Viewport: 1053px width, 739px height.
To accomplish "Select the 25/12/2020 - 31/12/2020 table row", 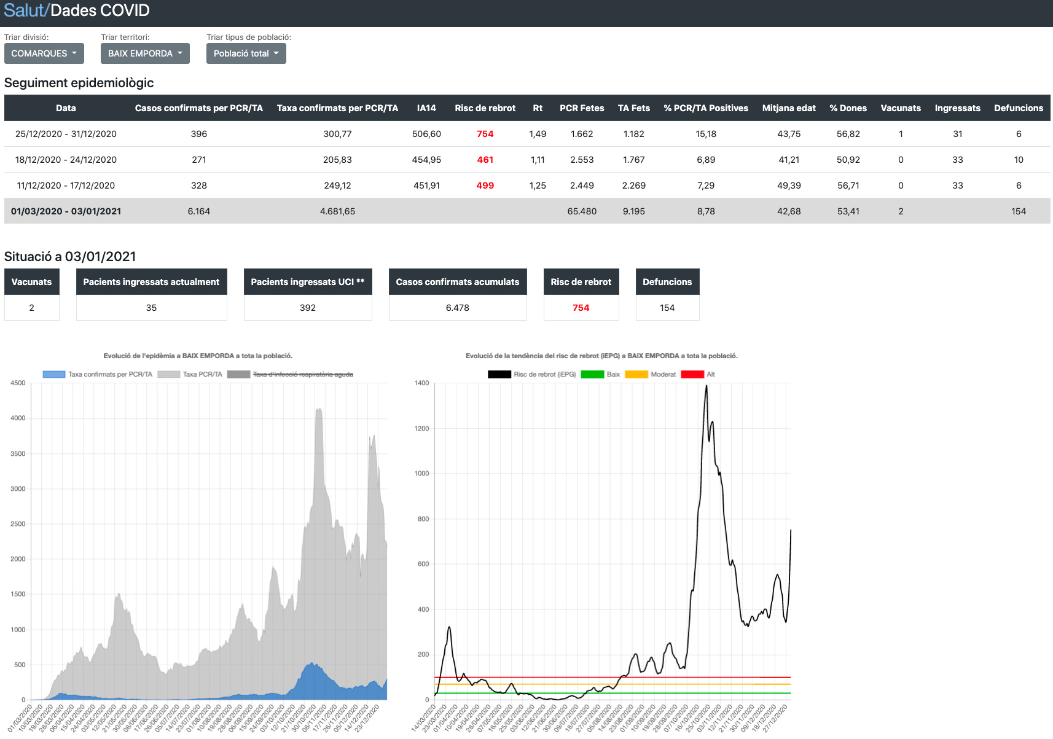I will coord(66,134).
